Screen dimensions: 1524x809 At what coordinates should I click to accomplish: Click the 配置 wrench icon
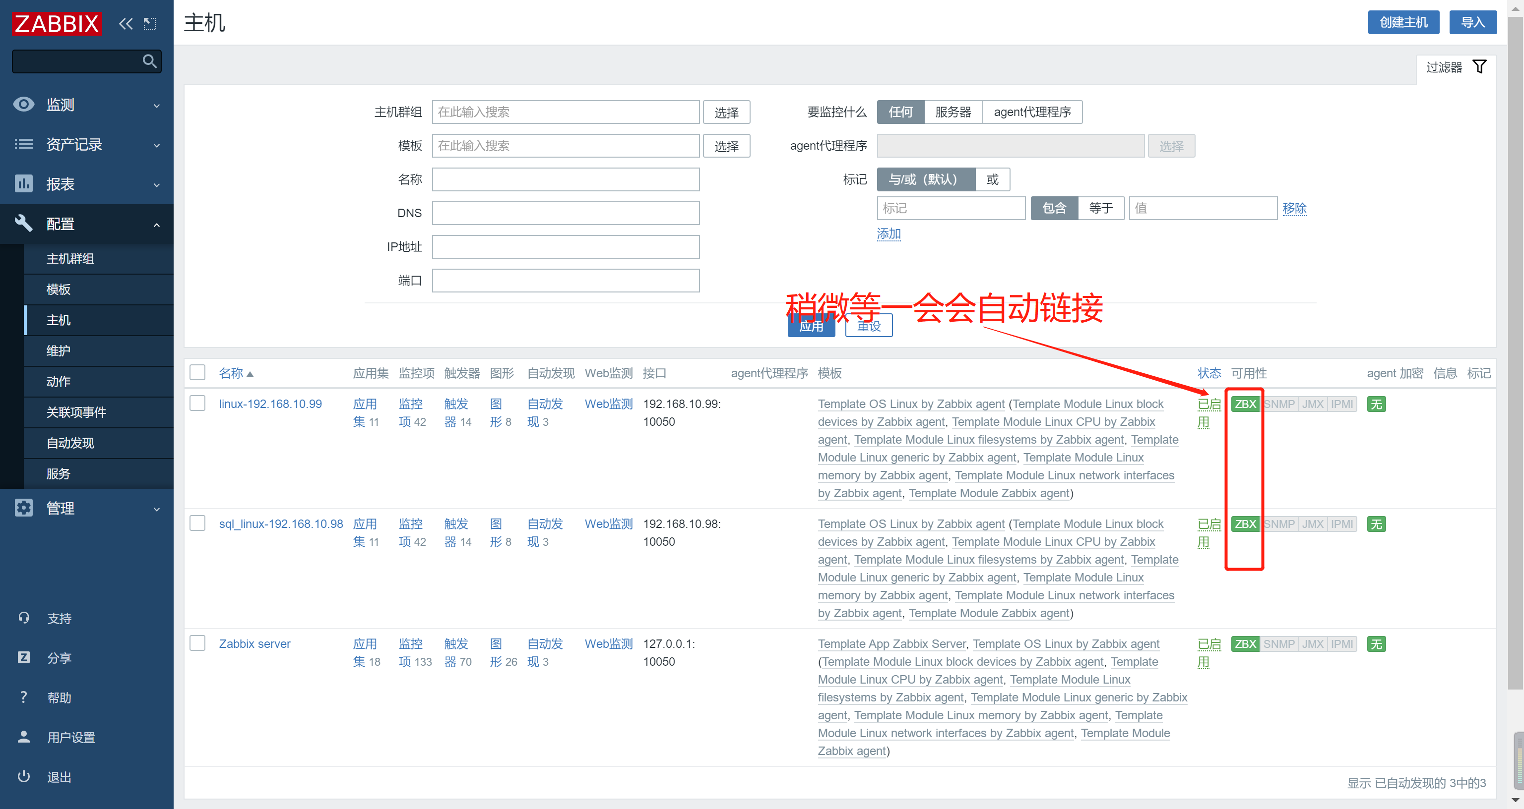click(24, 224)
